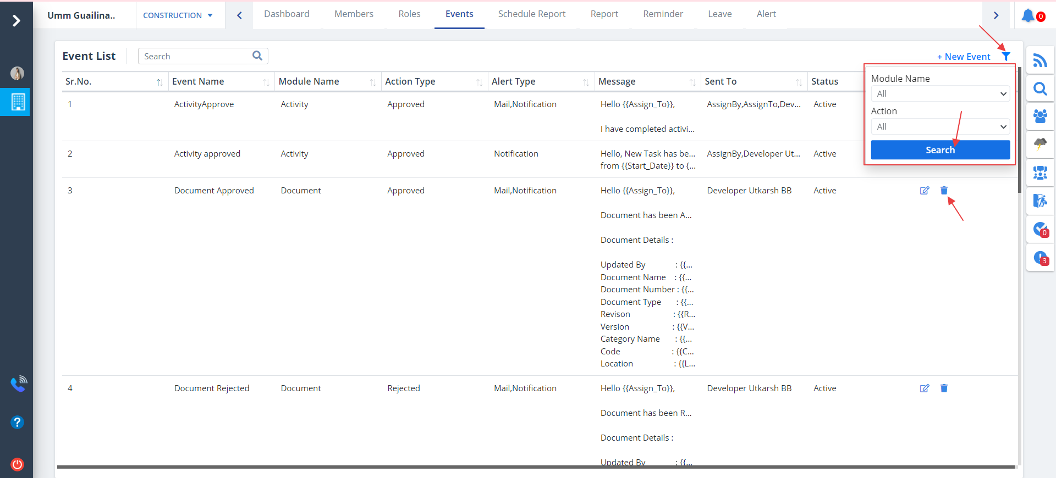
Task: Open the Module Name filter dropdown
Action: (x=940, y=94)
